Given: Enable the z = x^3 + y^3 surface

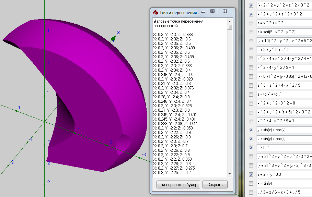Looking at the screenshot, I should pos(251,23).
